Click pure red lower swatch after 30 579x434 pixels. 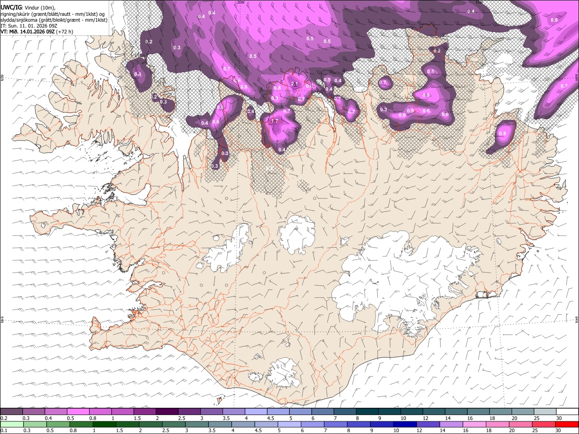tap(566, 425)
